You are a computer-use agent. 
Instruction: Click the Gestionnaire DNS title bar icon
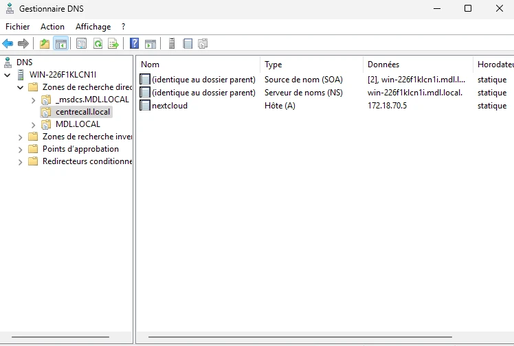(x=10, y=8)
